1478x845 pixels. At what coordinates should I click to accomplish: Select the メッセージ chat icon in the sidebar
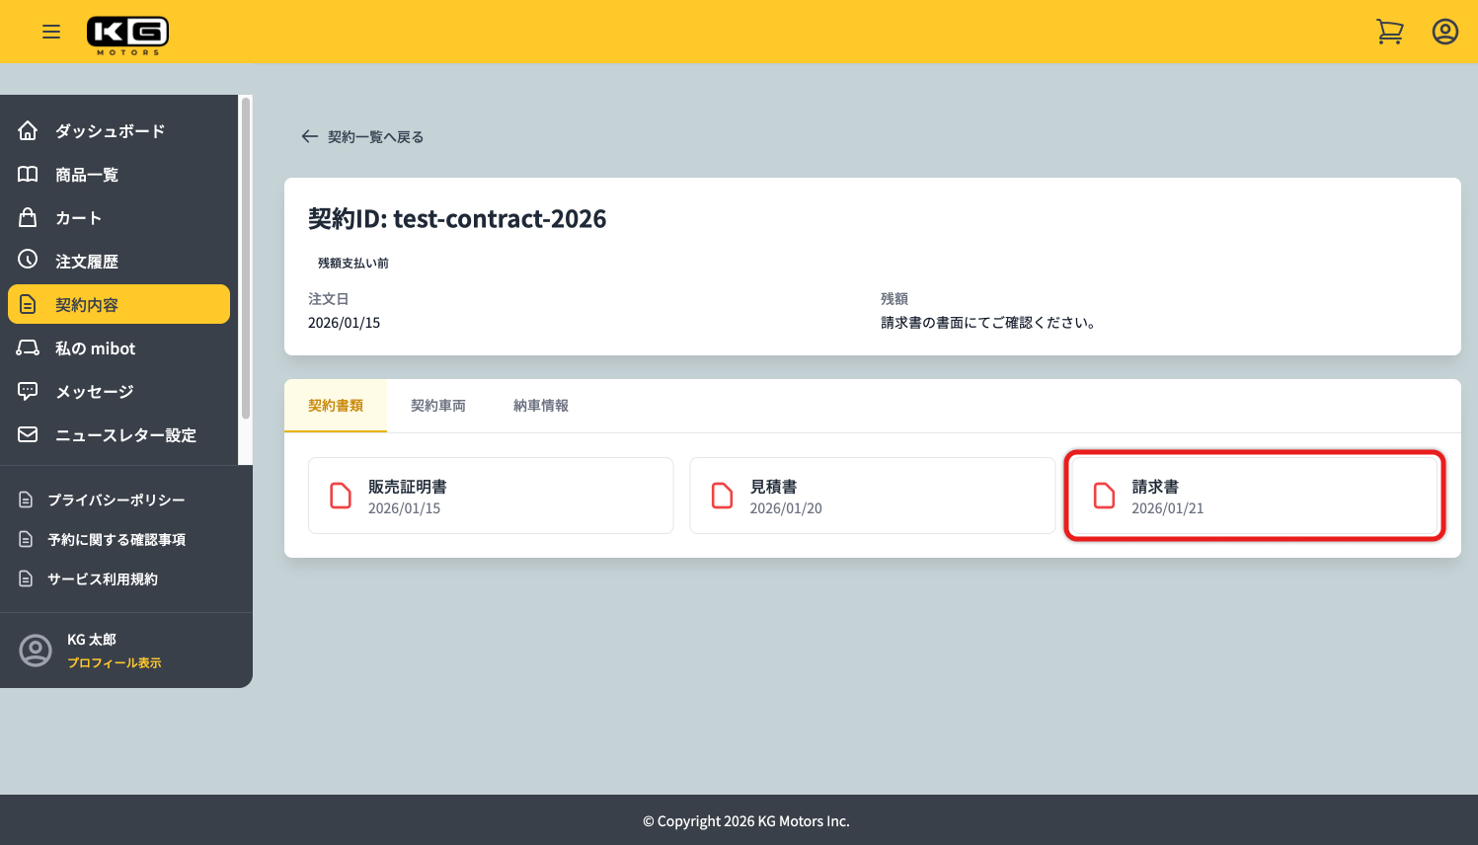pyautogui.click(x=28, y=391)
